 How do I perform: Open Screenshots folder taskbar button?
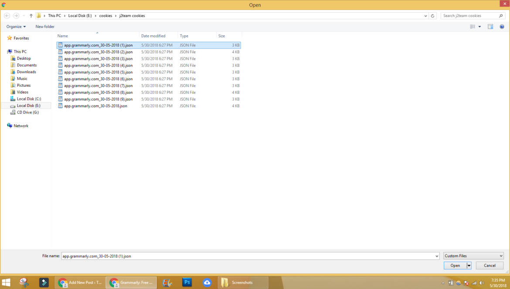243,282
